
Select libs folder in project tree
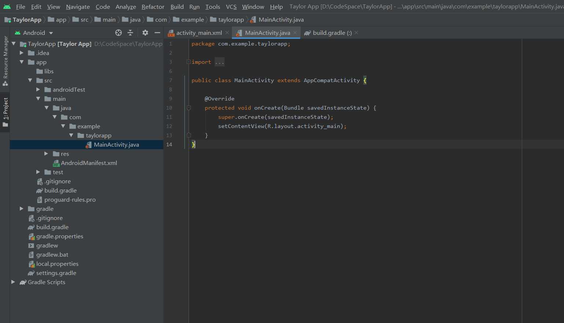tap(45, 71)
